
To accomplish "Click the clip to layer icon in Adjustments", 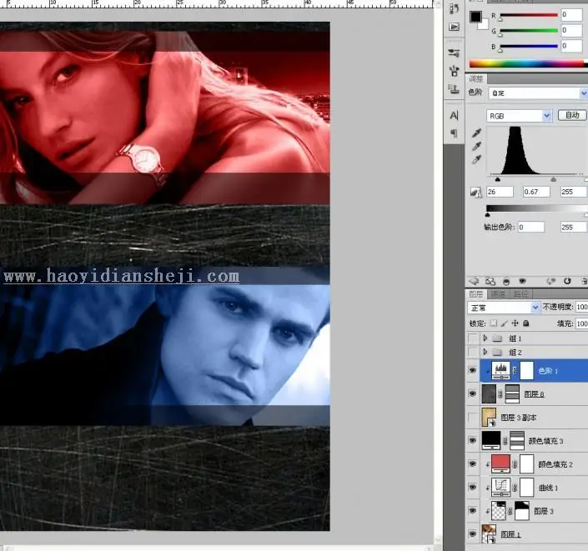I will point(506,281).
